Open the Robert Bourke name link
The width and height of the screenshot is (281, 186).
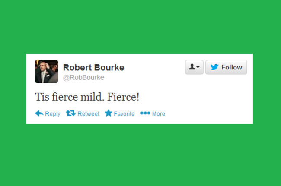coord(93,67)
